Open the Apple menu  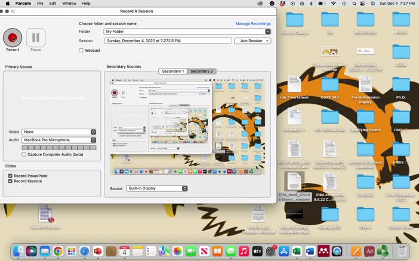[8, 4]
